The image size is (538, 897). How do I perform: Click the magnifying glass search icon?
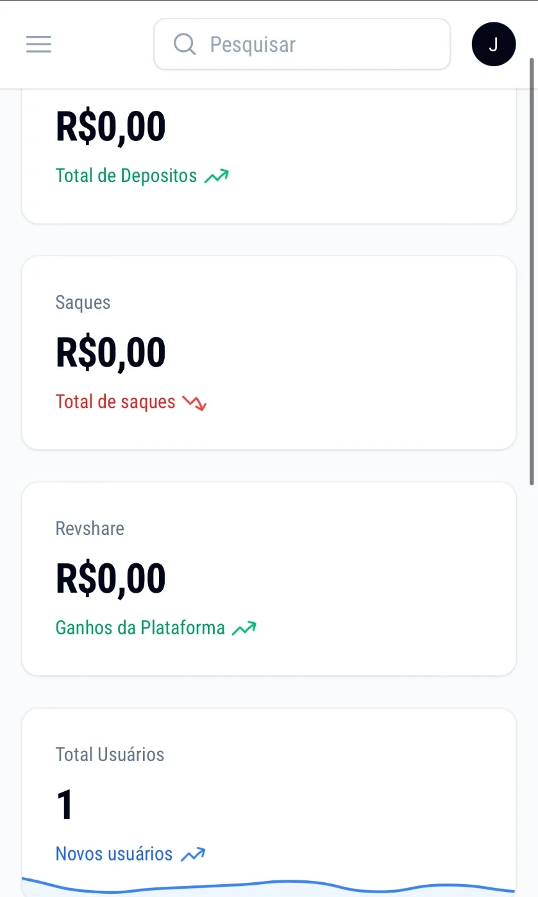click(185, 44)
